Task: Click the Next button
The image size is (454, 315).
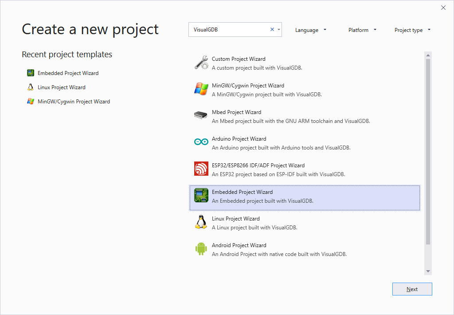Action: point(412,289)
